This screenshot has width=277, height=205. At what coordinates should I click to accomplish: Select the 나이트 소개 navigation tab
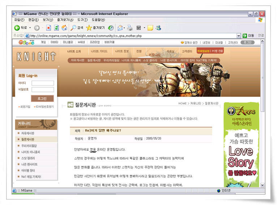[74, 51]
